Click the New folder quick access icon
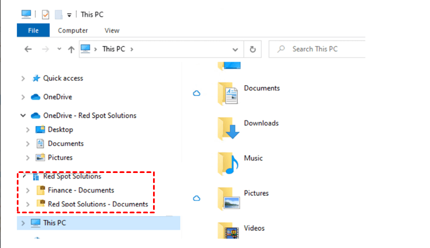 click(59, 15)
